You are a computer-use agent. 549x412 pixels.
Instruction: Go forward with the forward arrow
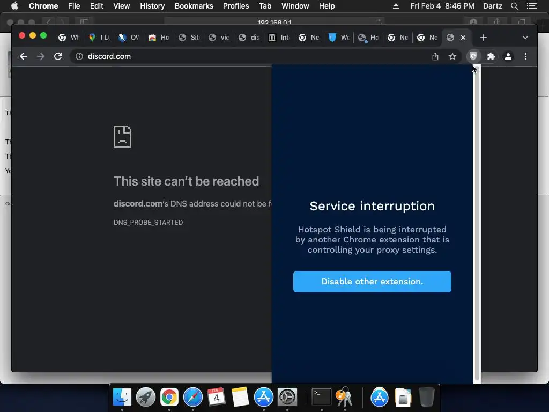point(41,56)
